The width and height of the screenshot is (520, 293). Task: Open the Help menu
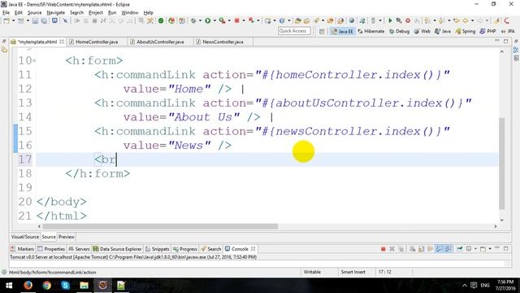click(148, 13)
